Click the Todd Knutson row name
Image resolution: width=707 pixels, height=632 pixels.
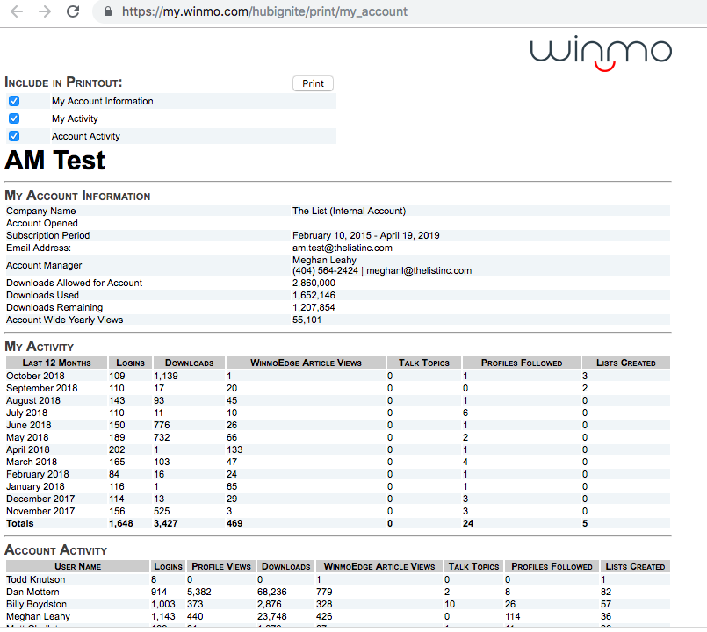(36, 579)
